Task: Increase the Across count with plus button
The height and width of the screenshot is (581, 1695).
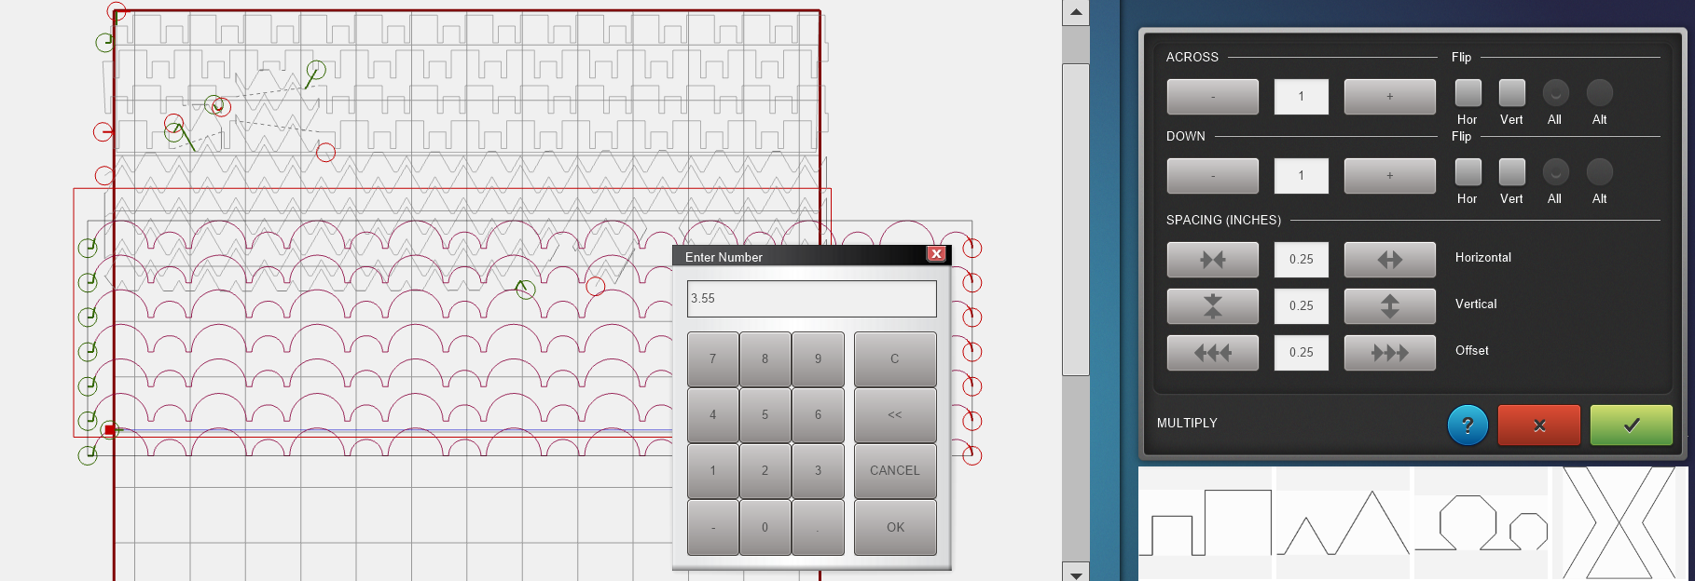Action: [x=1389, y=97]
